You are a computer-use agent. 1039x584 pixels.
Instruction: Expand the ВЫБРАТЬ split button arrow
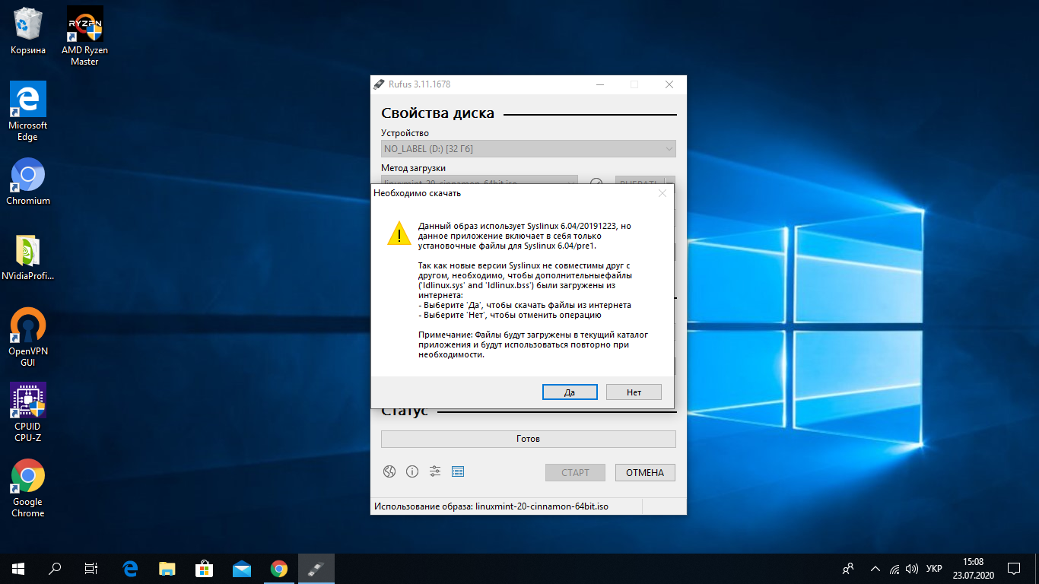coord(670,182)
